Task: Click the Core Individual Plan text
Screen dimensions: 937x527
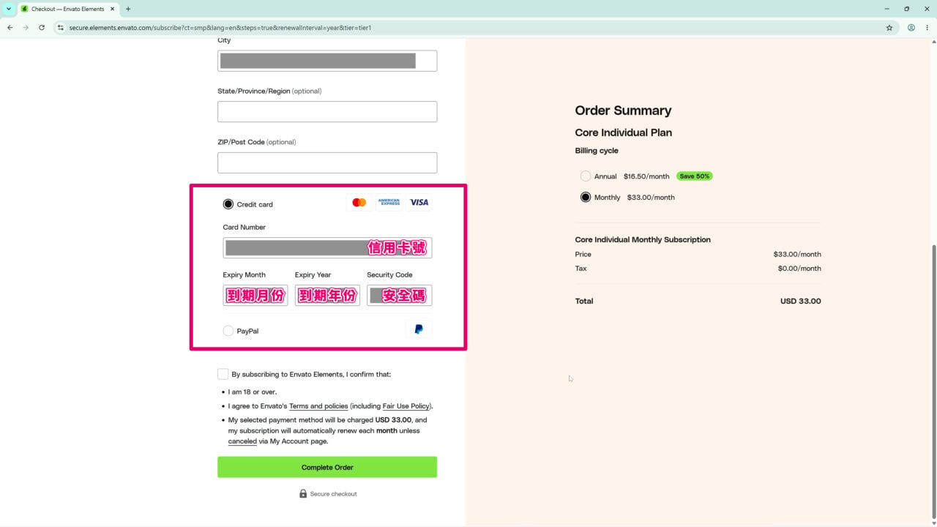Action: pyautogui.click(x=624, y=132)
